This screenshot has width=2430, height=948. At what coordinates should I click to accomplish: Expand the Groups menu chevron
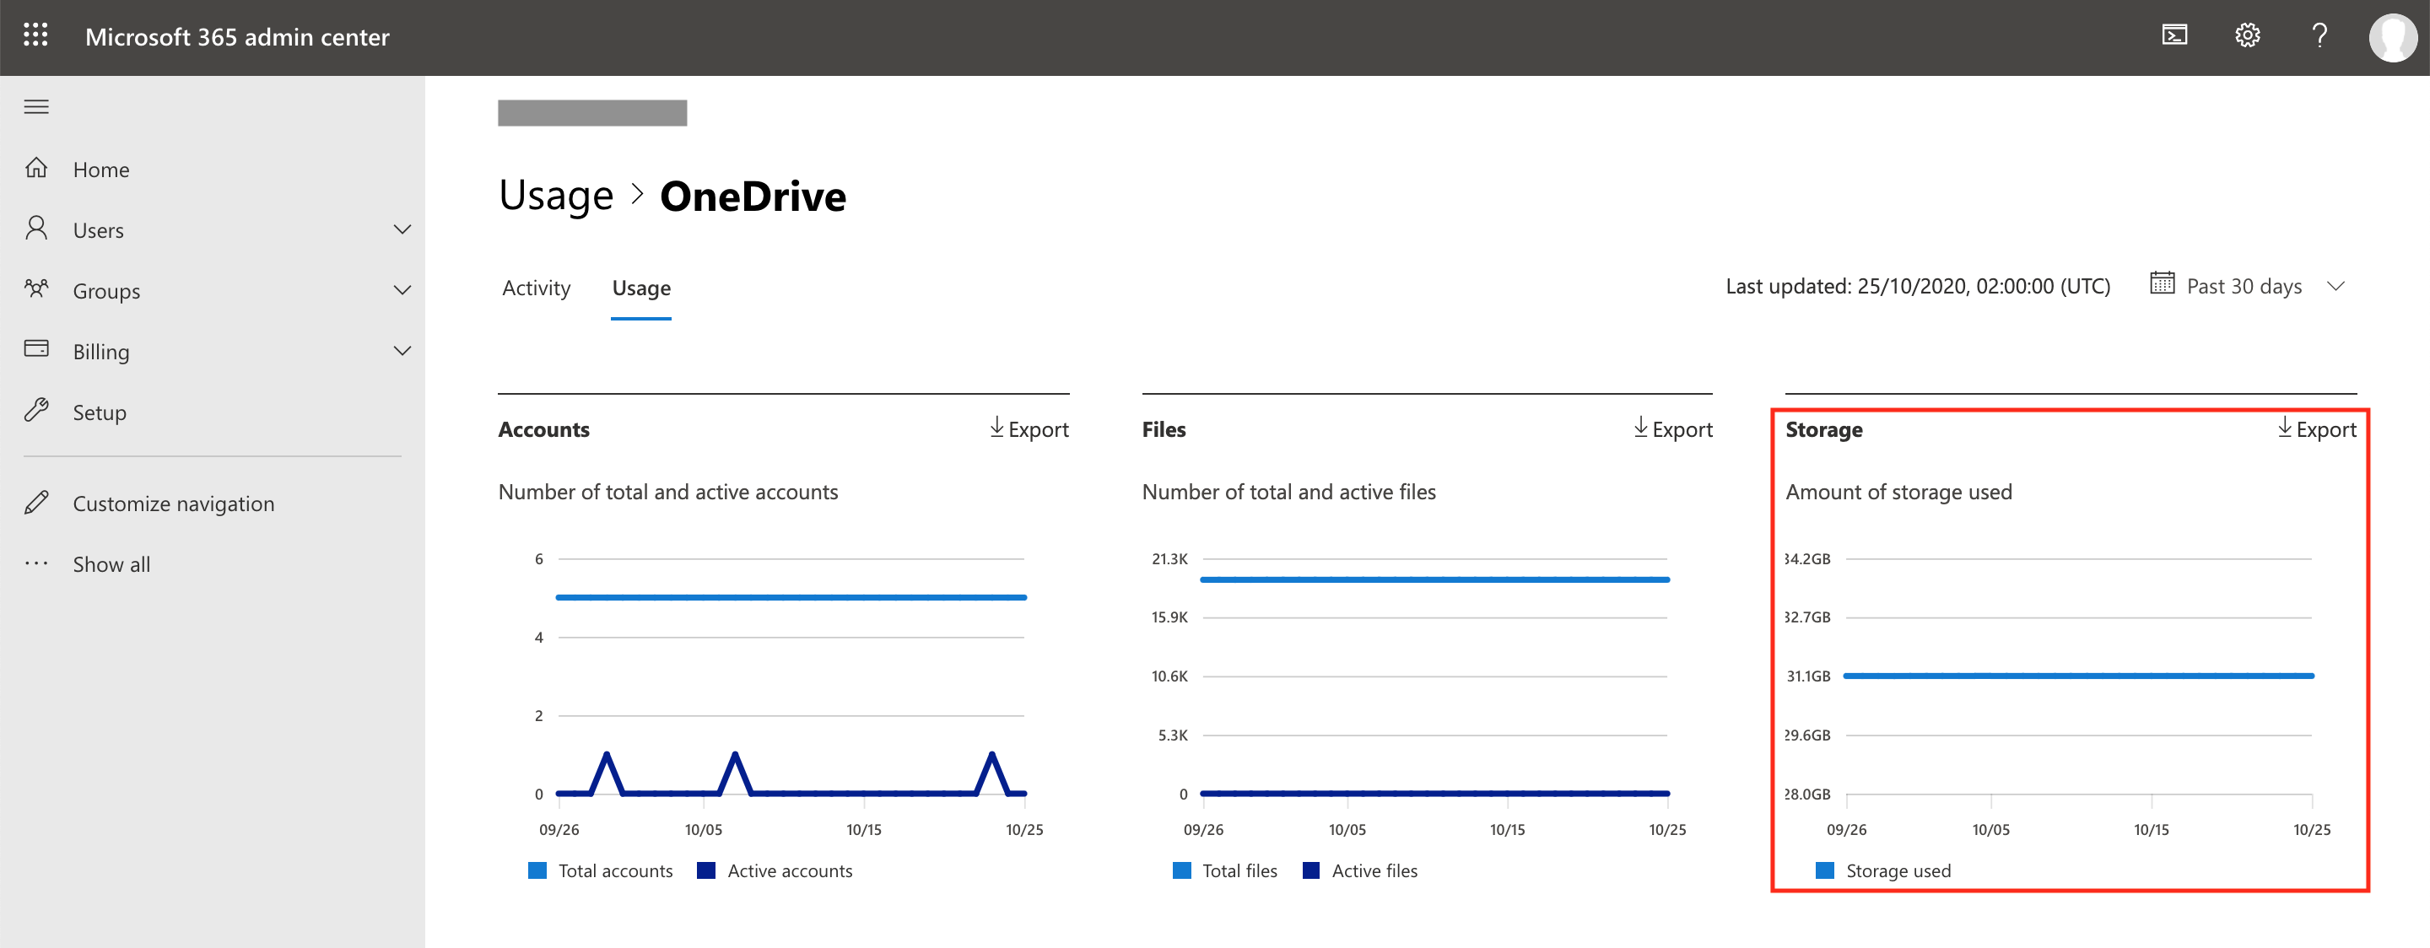coord(402,289)
